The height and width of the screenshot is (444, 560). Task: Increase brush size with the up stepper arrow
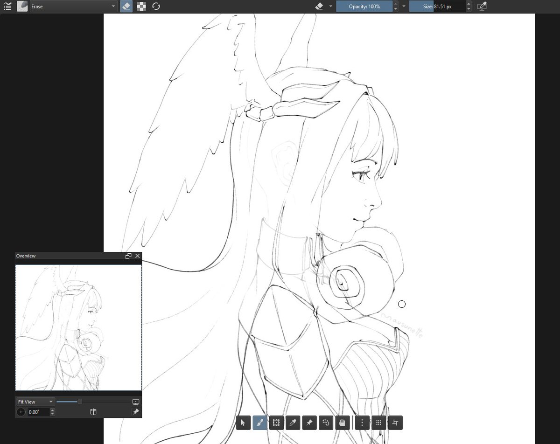tap(469, 4)
